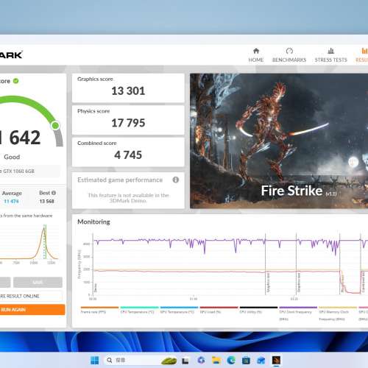Toggle GPU Memory Clock Frequency legend series
368x368 pixels.
pos(338,314)
